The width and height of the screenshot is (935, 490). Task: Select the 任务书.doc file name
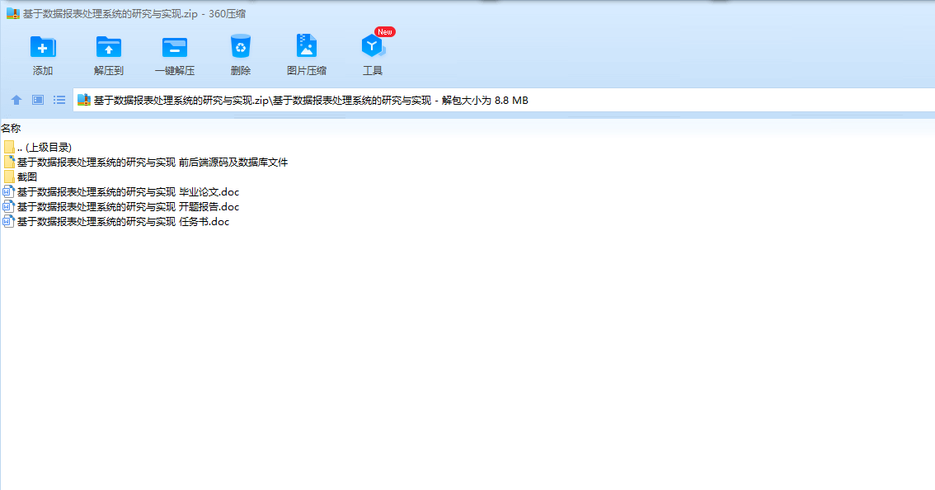tap(124, 222)
